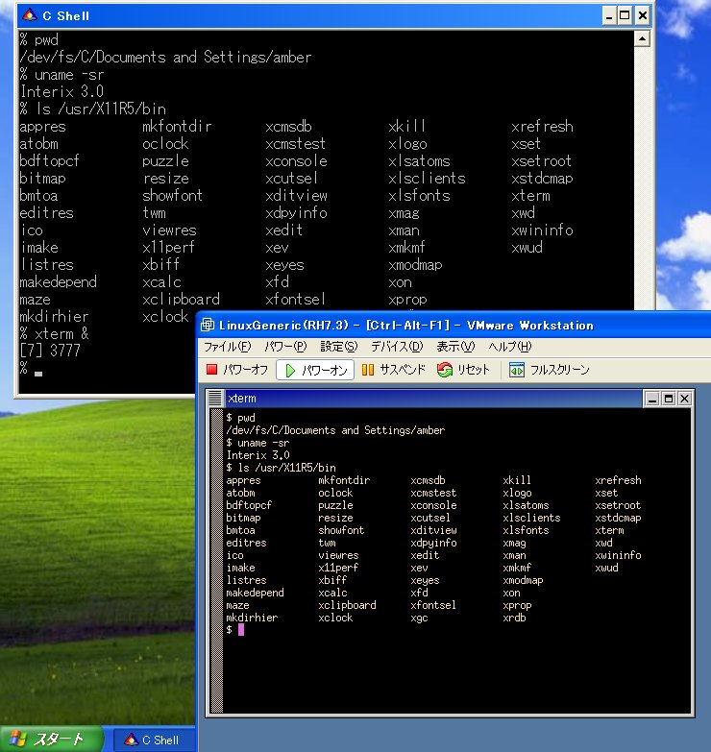Click the サスペンド button label

point(403,370)
